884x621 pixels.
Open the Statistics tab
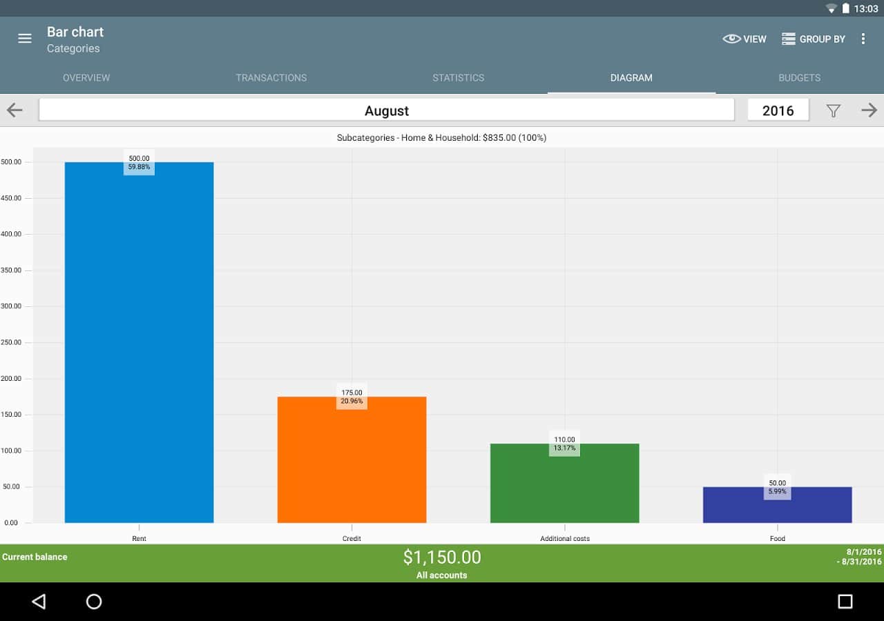[x=458, y=78]
